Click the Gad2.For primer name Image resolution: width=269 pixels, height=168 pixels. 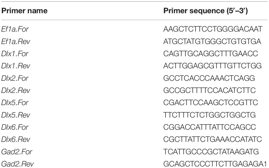[x=17, y=152]
